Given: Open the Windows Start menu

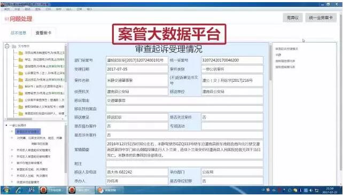Looking at the screenshot, I should 6,190.
